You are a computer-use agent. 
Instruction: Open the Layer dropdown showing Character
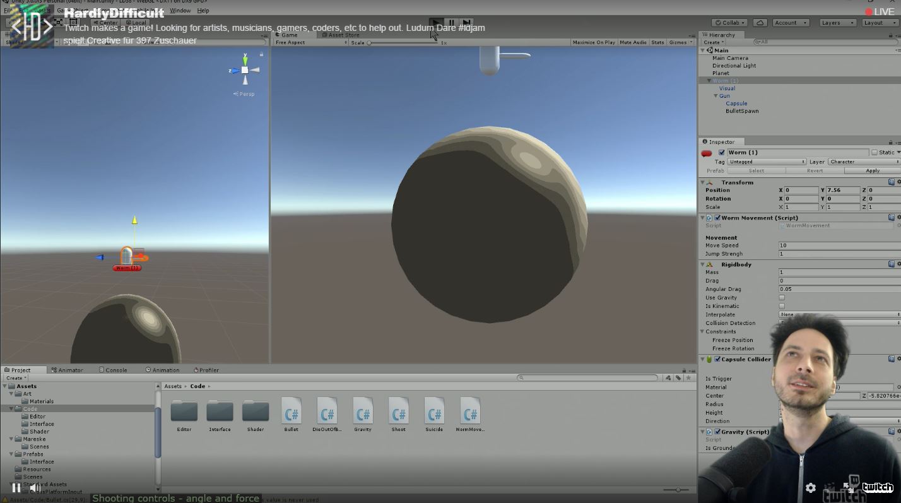[864, 162]
